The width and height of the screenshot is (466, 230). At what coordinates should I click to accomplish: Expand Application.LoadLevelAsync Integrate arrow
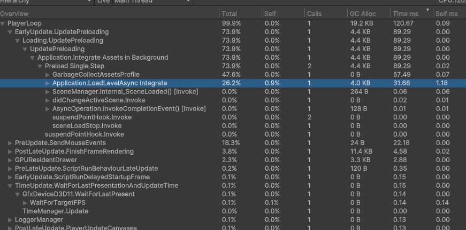[48, 83]
